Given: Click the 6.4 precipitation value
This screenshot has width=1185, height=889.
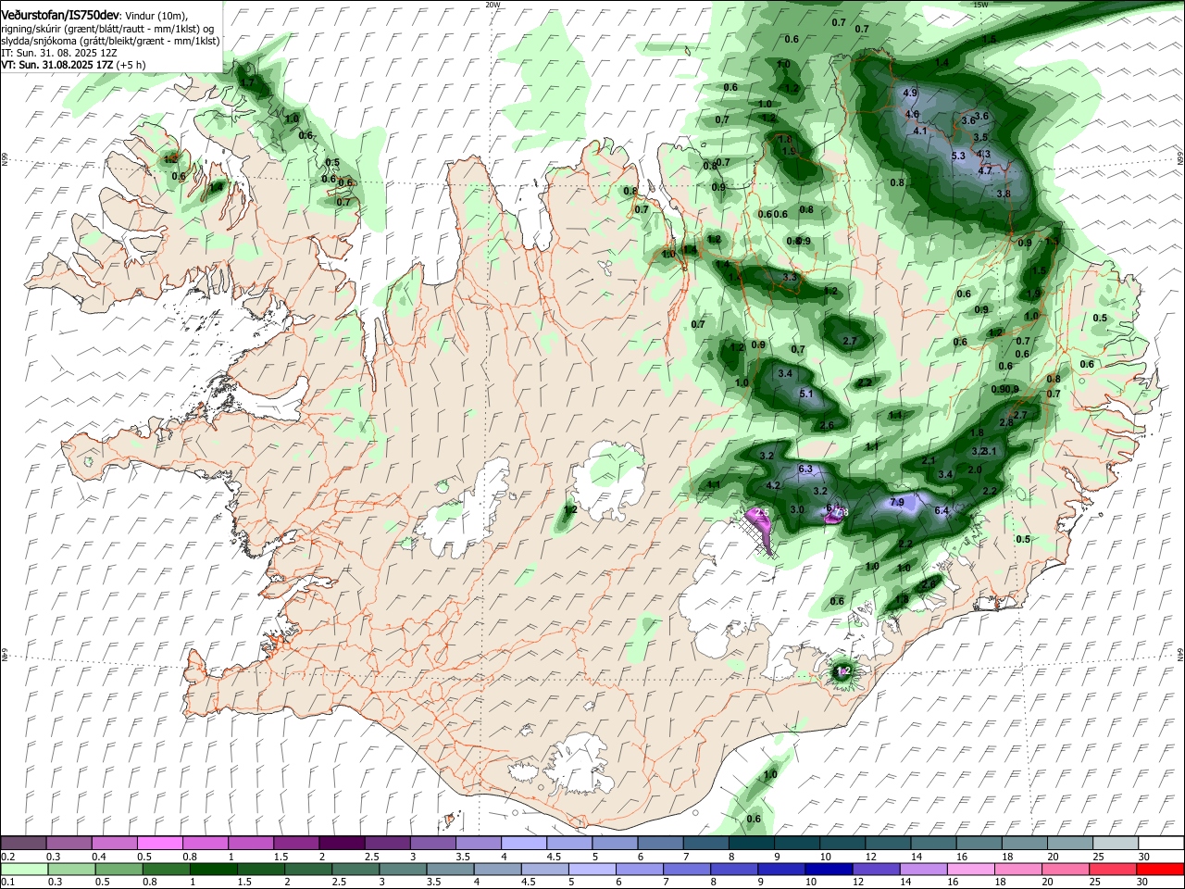Looking at the screenshot, I should tap(942, 511).
